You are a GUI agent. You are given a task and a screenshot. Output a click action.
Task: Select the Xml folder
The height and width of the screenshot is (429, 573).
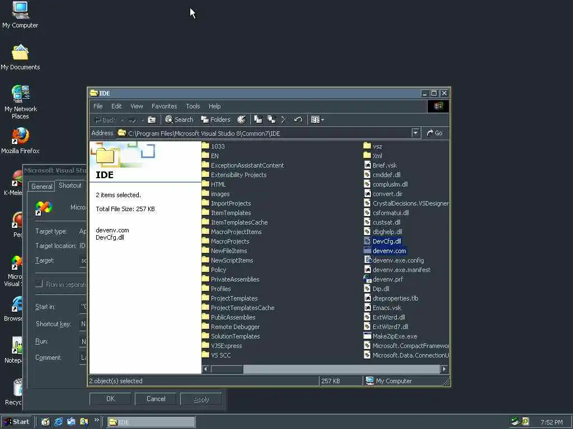tap(373, 156)
